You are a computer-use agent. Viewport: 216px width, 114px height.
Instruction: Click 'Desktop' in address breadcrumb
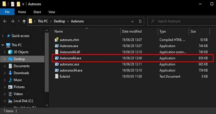60,21
